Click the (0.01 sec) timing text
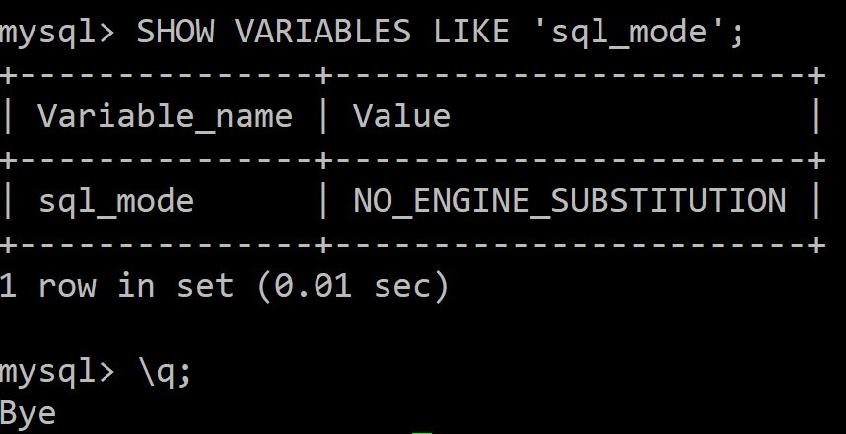This screenshot has width=846, height=434. pos(353,286)
